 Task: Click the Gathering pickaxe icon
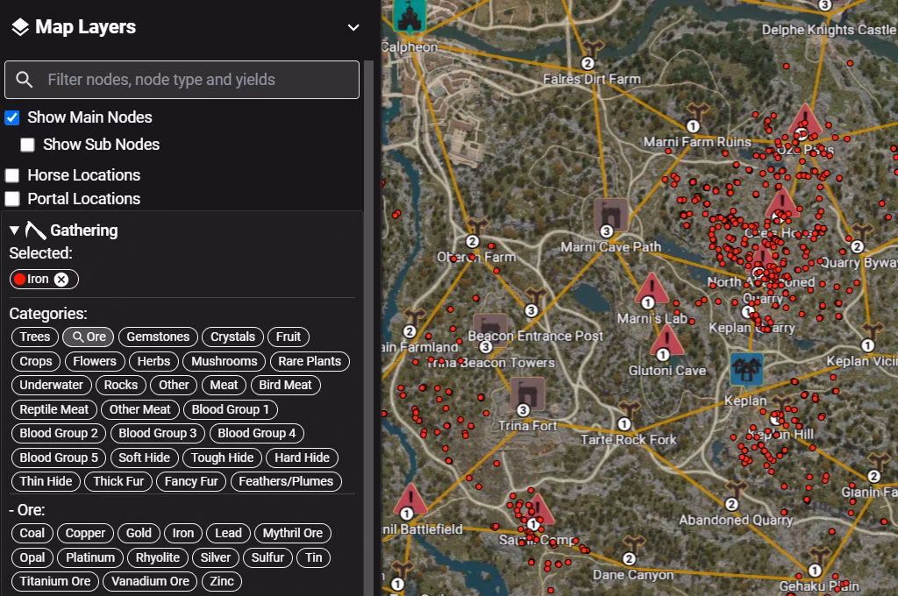click(x=35, y=231)
